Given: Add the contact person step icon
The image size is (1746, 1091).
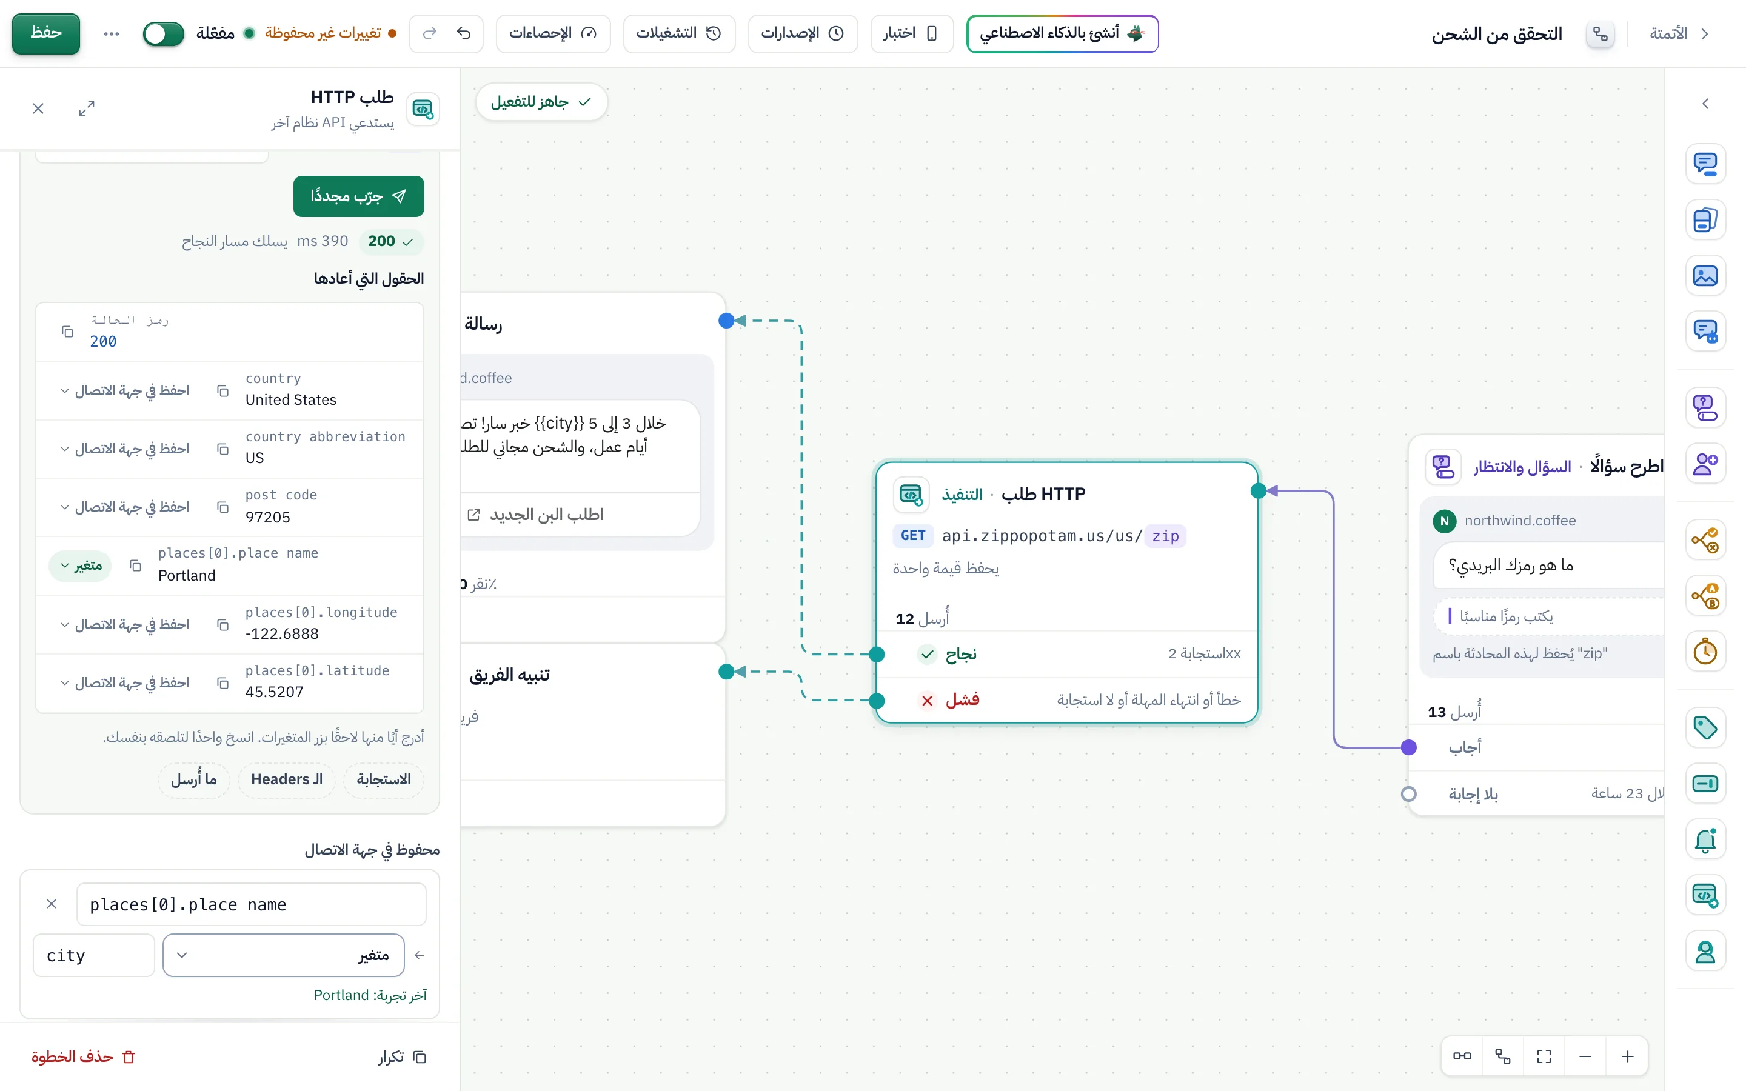Looking at the screenshot, I should pos(1705,952).
